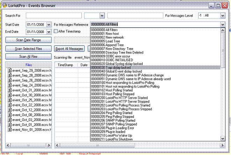Select 00000007 New Directory Tree entry
Image resolution: width=231 pixels, height=155 pixels.
[156, 49]
